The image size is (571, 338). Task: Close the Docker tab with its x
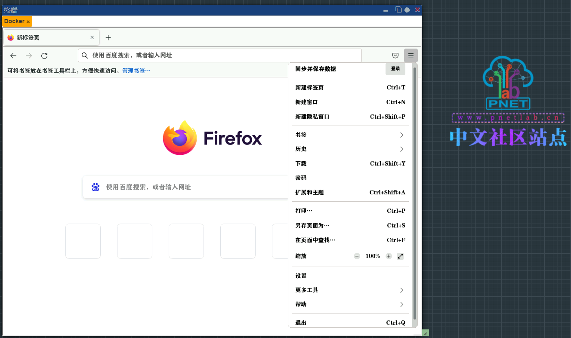point(28,22)
